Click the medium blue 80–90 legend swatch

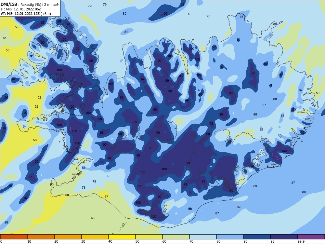(x=230, y=237)
